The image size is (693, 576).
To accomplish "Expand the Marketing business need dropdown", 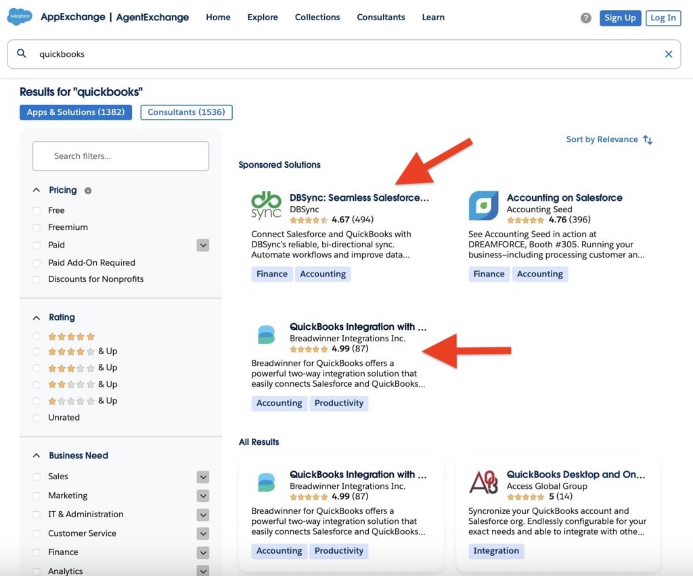I will [203, 496].
